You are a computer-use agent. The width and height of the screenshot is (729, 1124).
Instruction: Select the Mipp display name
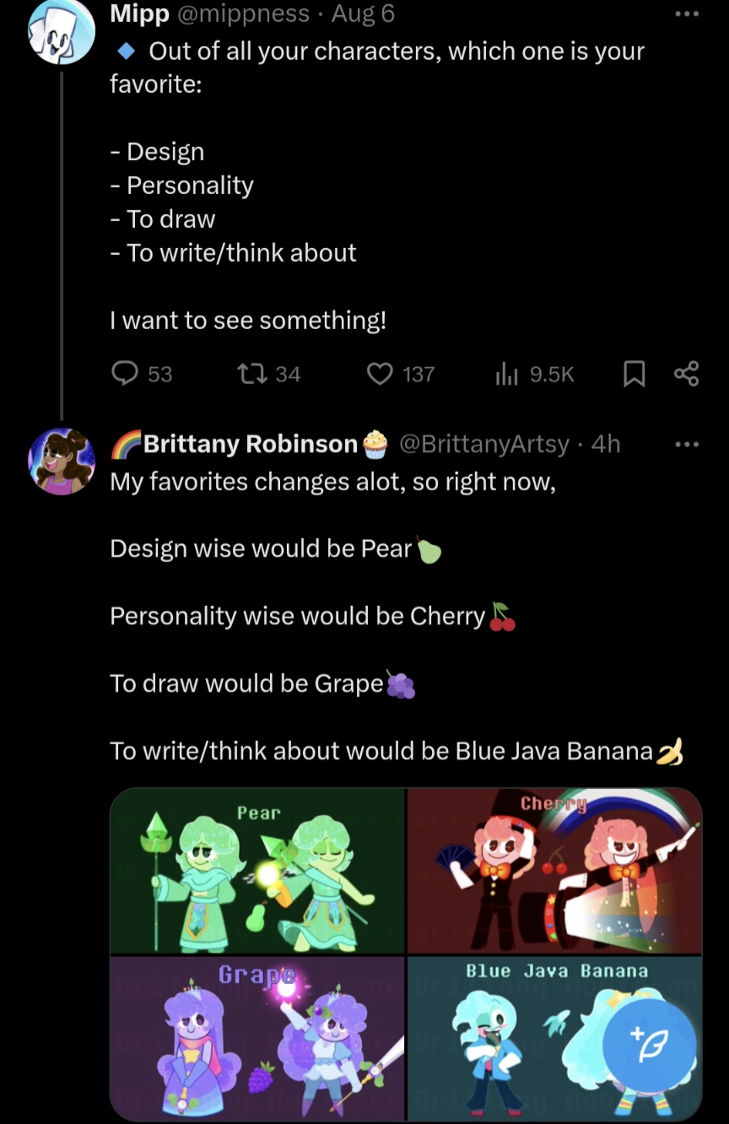138,14
